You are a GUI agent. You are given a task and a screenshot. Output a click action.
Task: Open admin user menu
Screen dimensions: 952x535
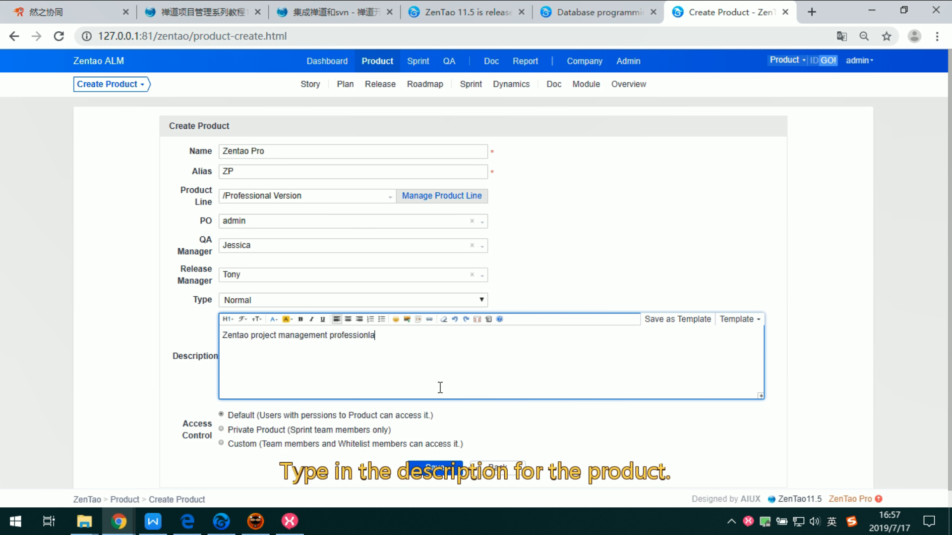pyautogui.click(x=859, y=60)
